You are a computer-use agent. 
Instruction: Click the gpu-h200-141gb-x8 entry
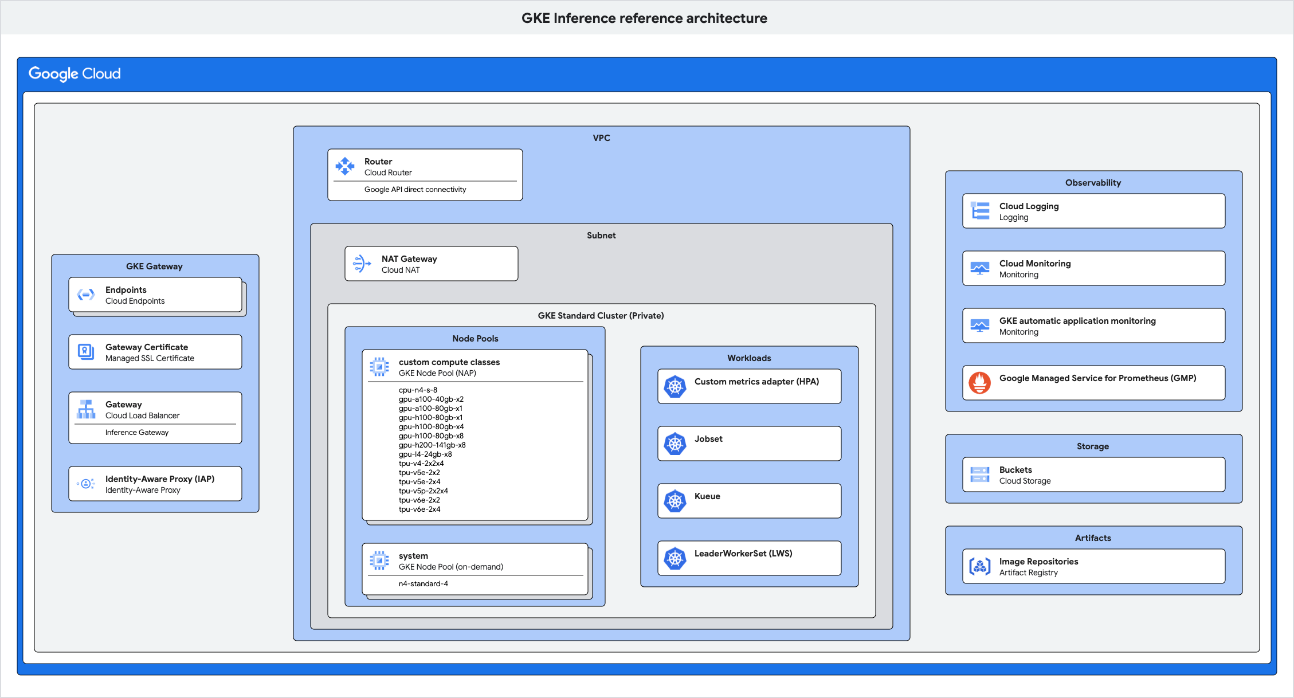[x=432, y=445]
